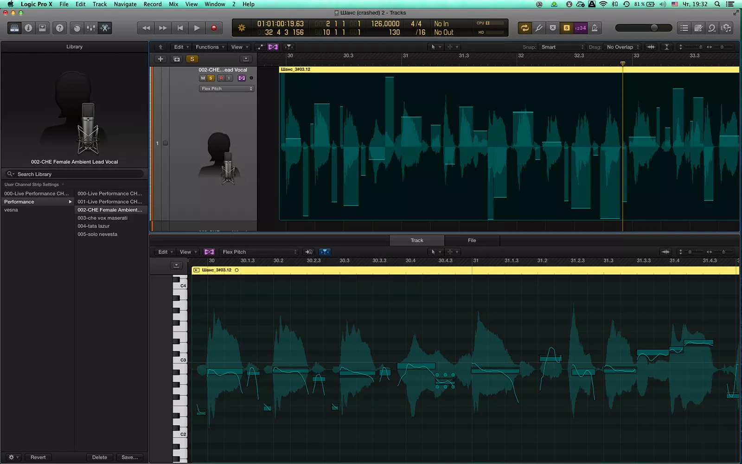Add a new track with plus button
This screenshot has width=742, height=464.
click(x=160, y=59)
